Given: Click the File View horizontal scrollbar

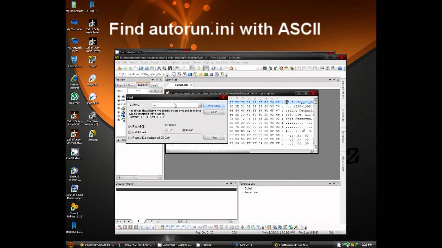Looking at the screenshot, I should (x=138, y=177).
